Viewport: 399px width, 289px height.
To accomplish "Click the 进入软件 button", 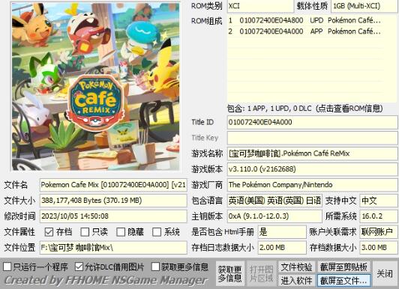I will pyautogui.click(x=296, y=281).
